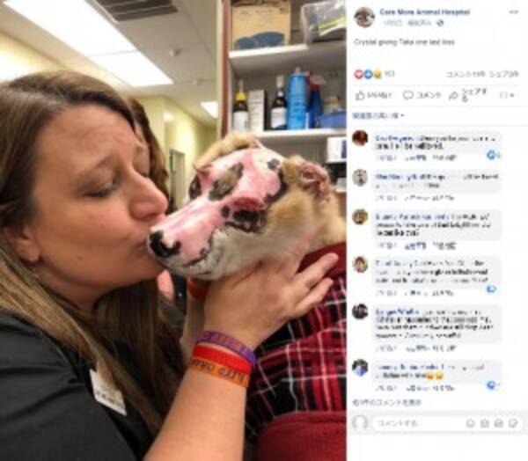Click the photo of woman kissing the dog
Viewport: 528px width, 461px height.
(173, 230)
